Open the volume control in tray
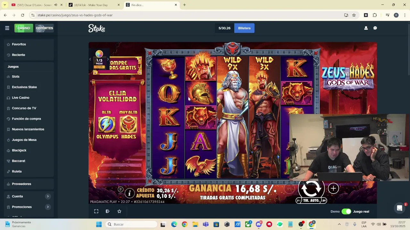 379,224
